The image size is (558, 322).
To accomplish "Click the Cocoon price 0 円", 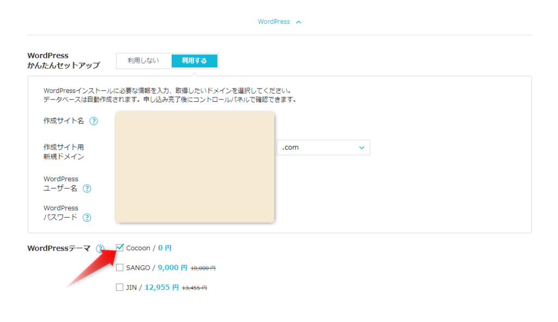I will 165,247.
